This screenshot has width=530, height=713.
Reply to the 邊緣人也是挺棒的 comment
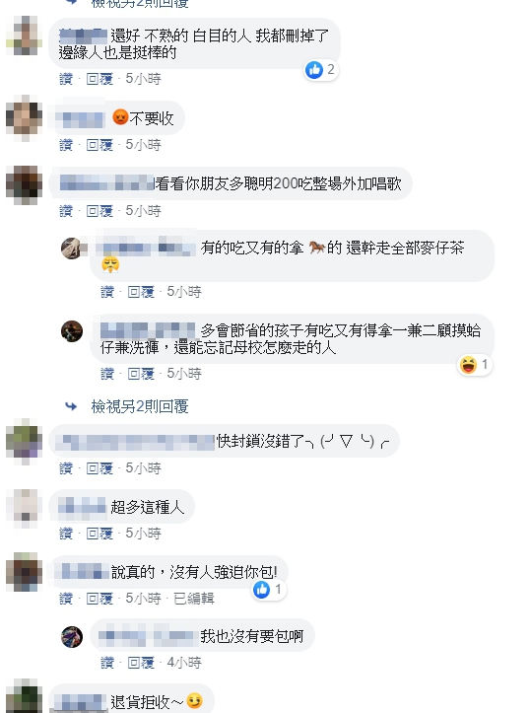99,79
